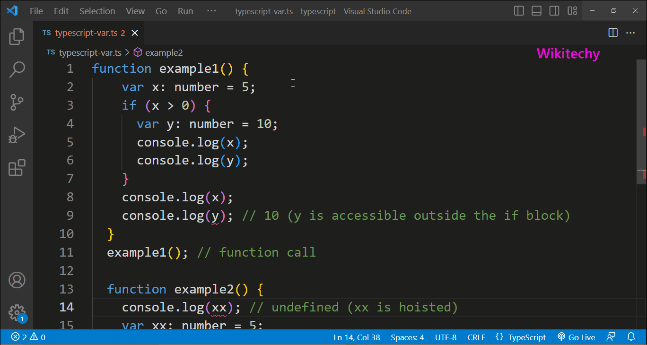Screen dimensions: 647x345
Task: Start the Go Live server
Action: [577, 337]
